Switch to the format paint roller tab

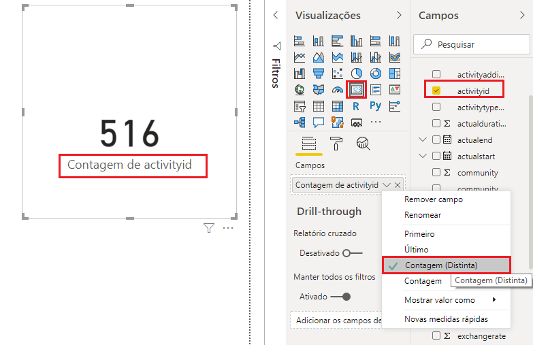click(336, 144)
